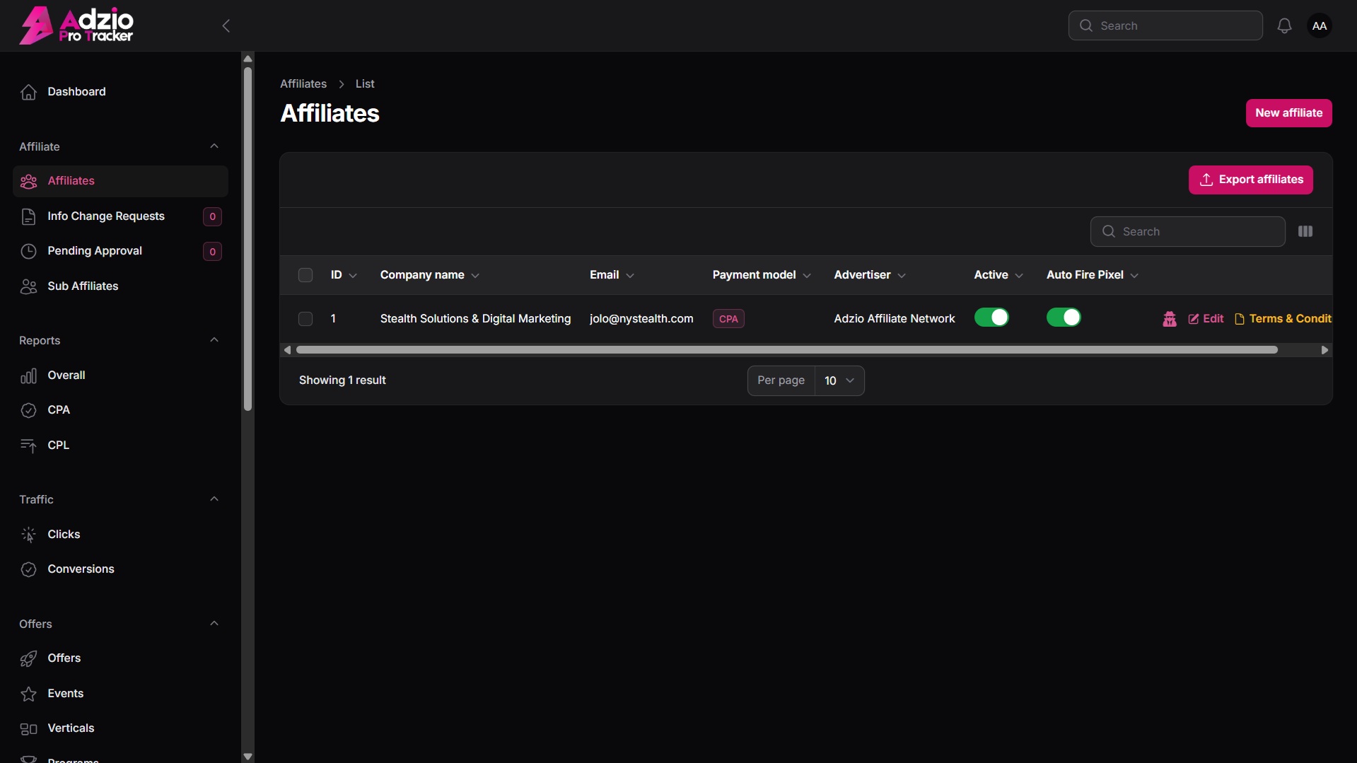1357x763 pixels.
Task: Click the upload icon on Export affiliates
Action: click(1206, 180)
